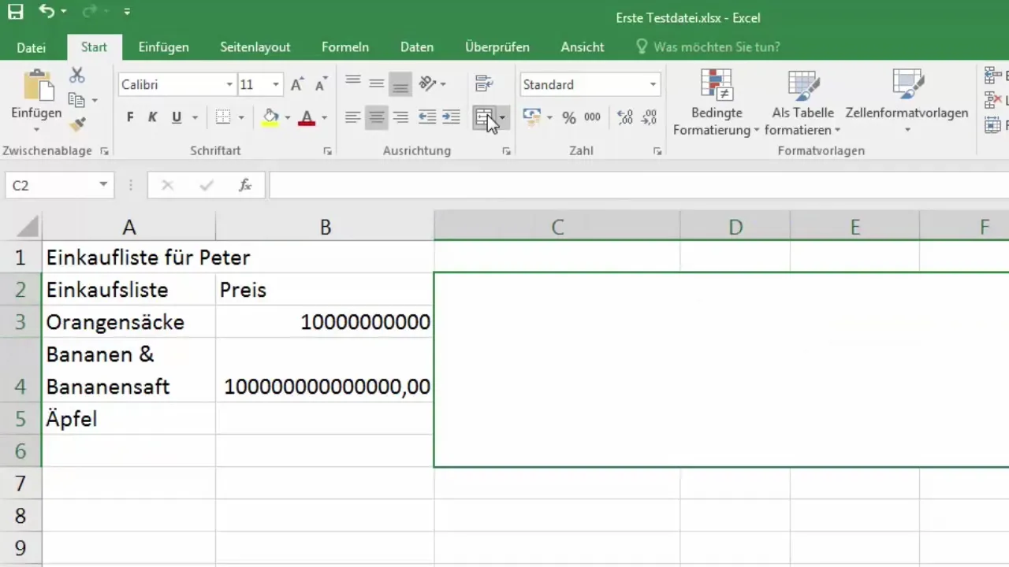Open Zellenformatvorlagen gallery
This screenshot has height=567, width=1009.
tap(907, 102)
